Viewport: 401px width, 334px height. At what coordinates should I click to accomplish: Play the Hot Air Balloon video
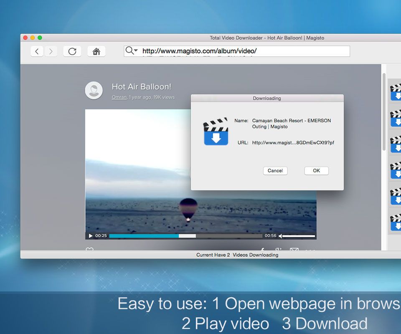[90, 235]
